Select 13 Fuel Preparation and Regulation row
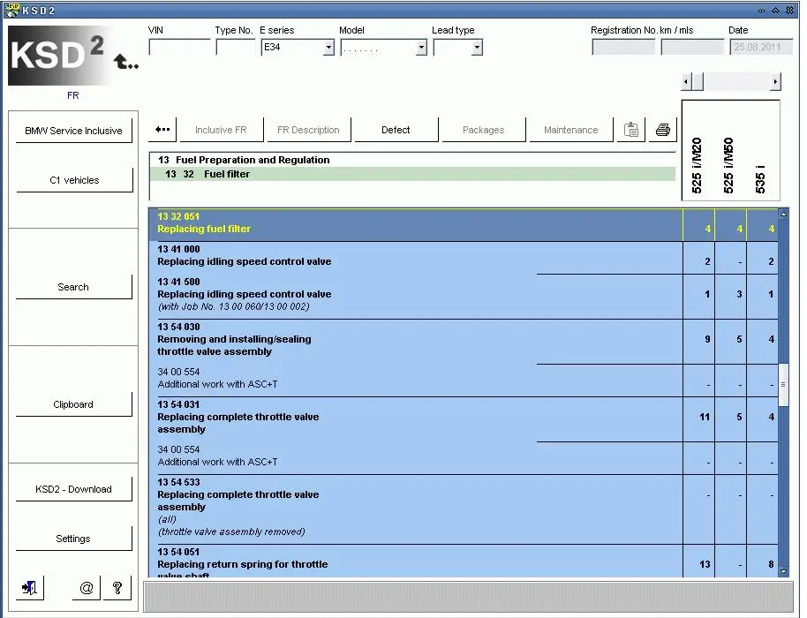Screen dimensions: 807x618 (412, 160)
